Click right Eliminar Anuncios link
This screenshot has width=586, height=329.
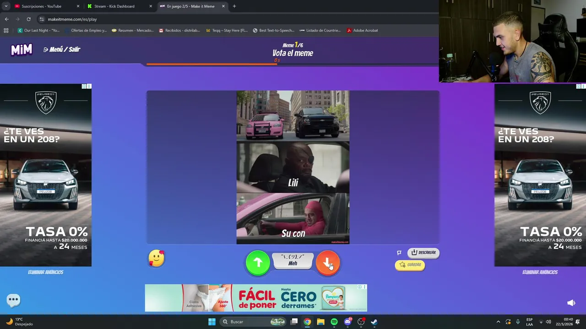click(x=540, y=272)
